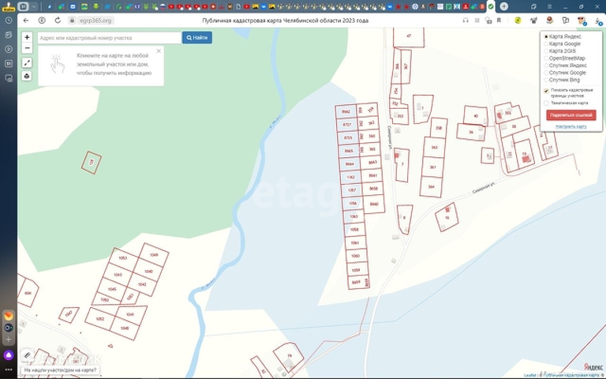Zoom out the map with minus button
Image resolution: width=606 pixels, height=379 pixels.
click(27, 47)
